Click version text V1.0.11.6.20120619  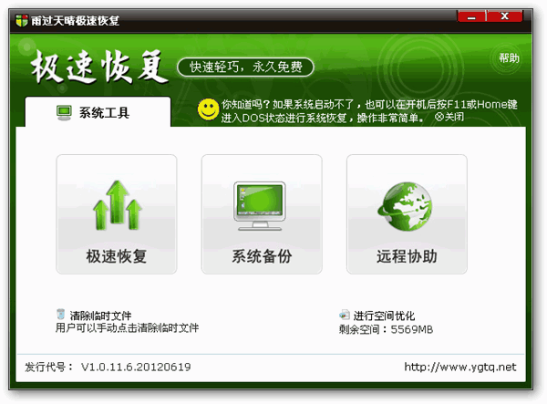136,367
